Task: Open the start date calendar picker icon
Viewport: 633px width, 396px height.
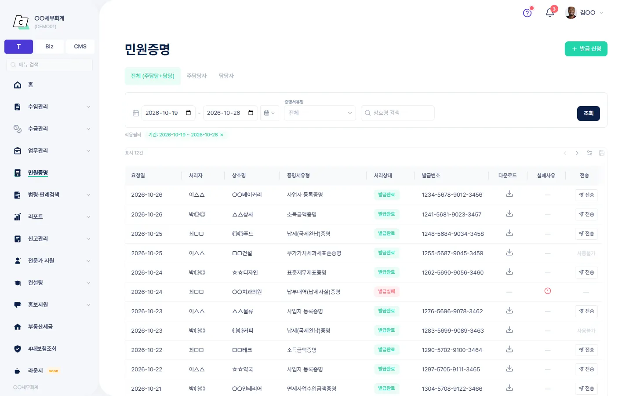Action: coord(188,113)
